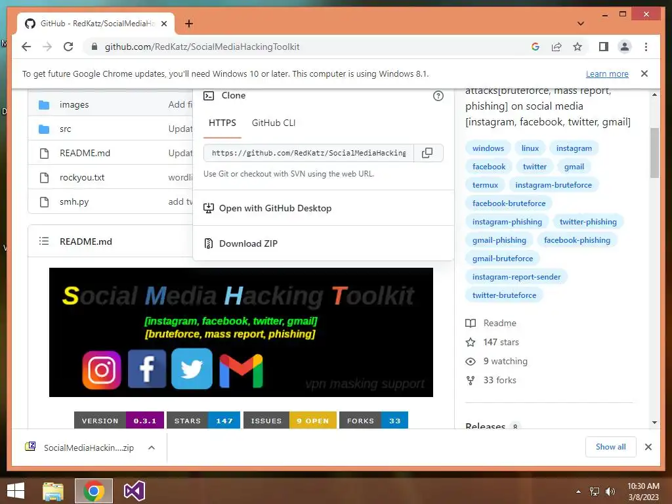Click the facebook-bruteforce topic tag
This screenshot has height=504, width=672.
click(509, 203)
